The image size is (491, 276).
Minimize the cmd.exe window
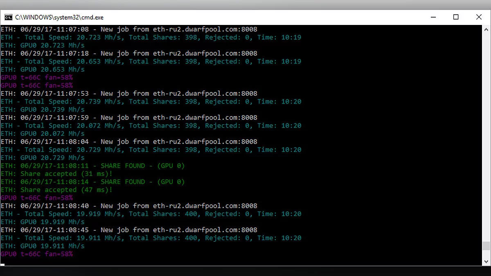433,17
